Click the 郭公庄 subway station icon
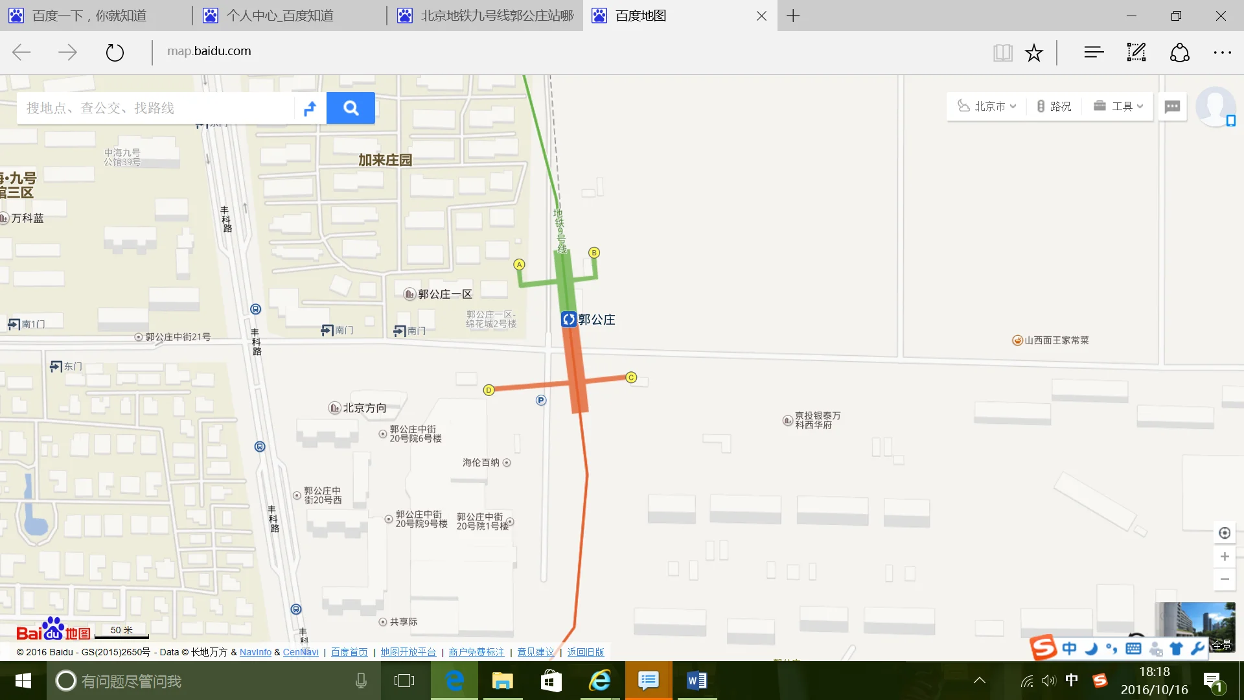This screenshot has height=700, width=1244. click(x=568, y=319)
